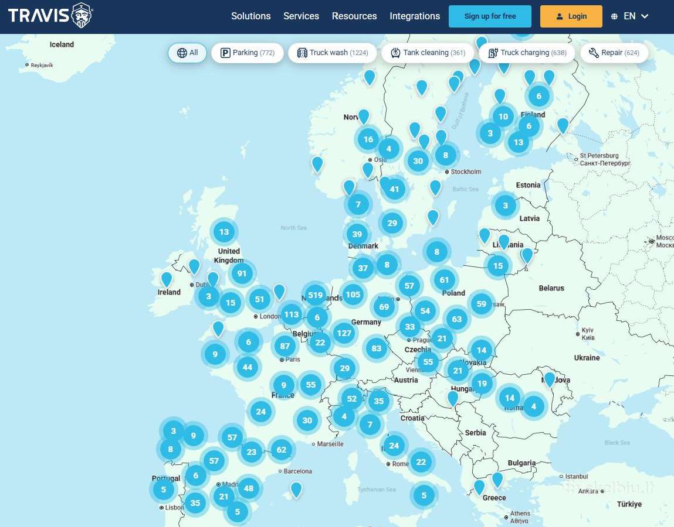Filter by Parking (772)
The height and width of the screenshot is (527, 674).
coord(247,53)
